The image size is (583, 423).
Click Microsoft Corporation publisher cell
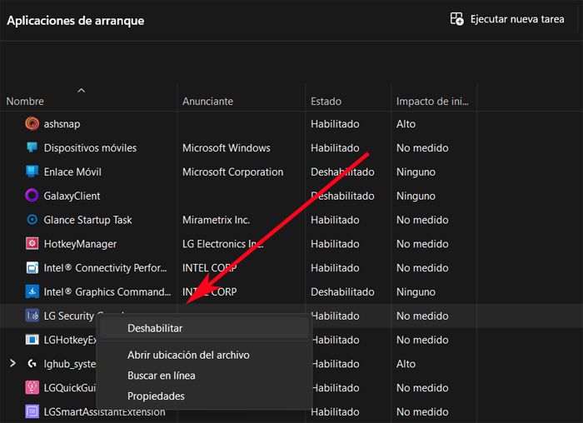click(232, 172)
